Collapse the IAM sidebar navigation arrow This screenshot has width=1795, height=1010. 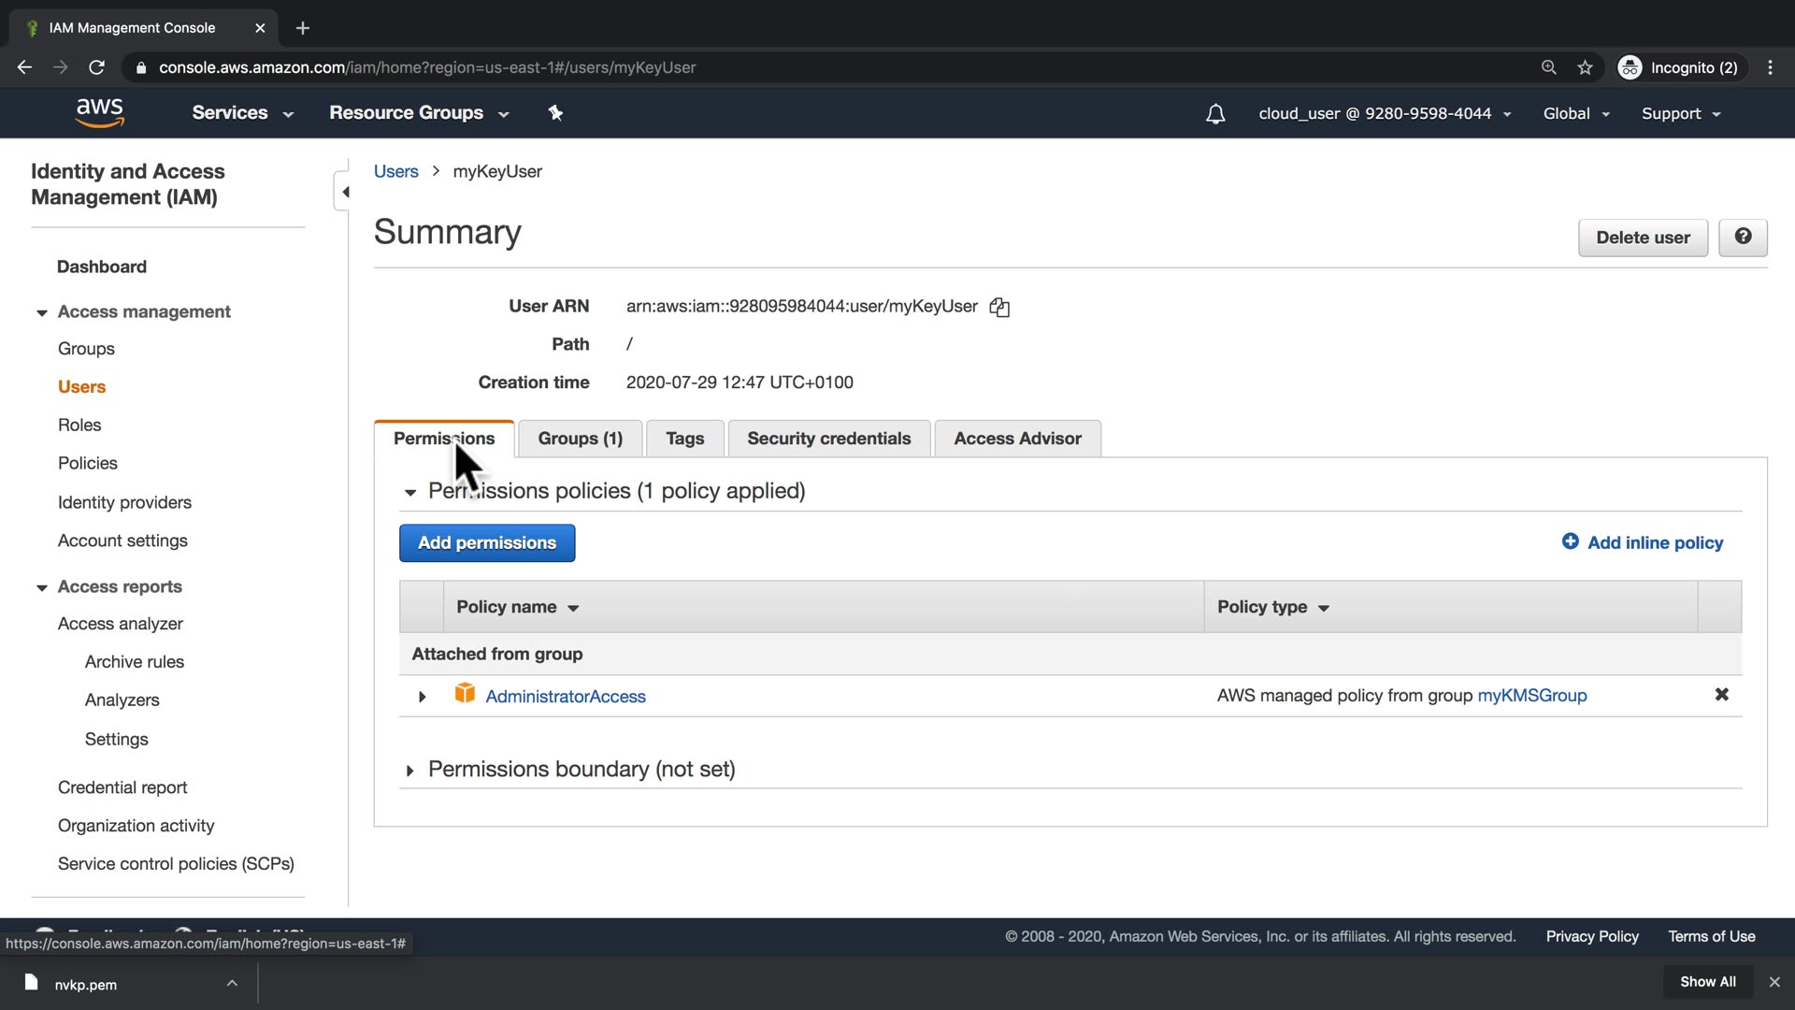[x=345, y=192]
